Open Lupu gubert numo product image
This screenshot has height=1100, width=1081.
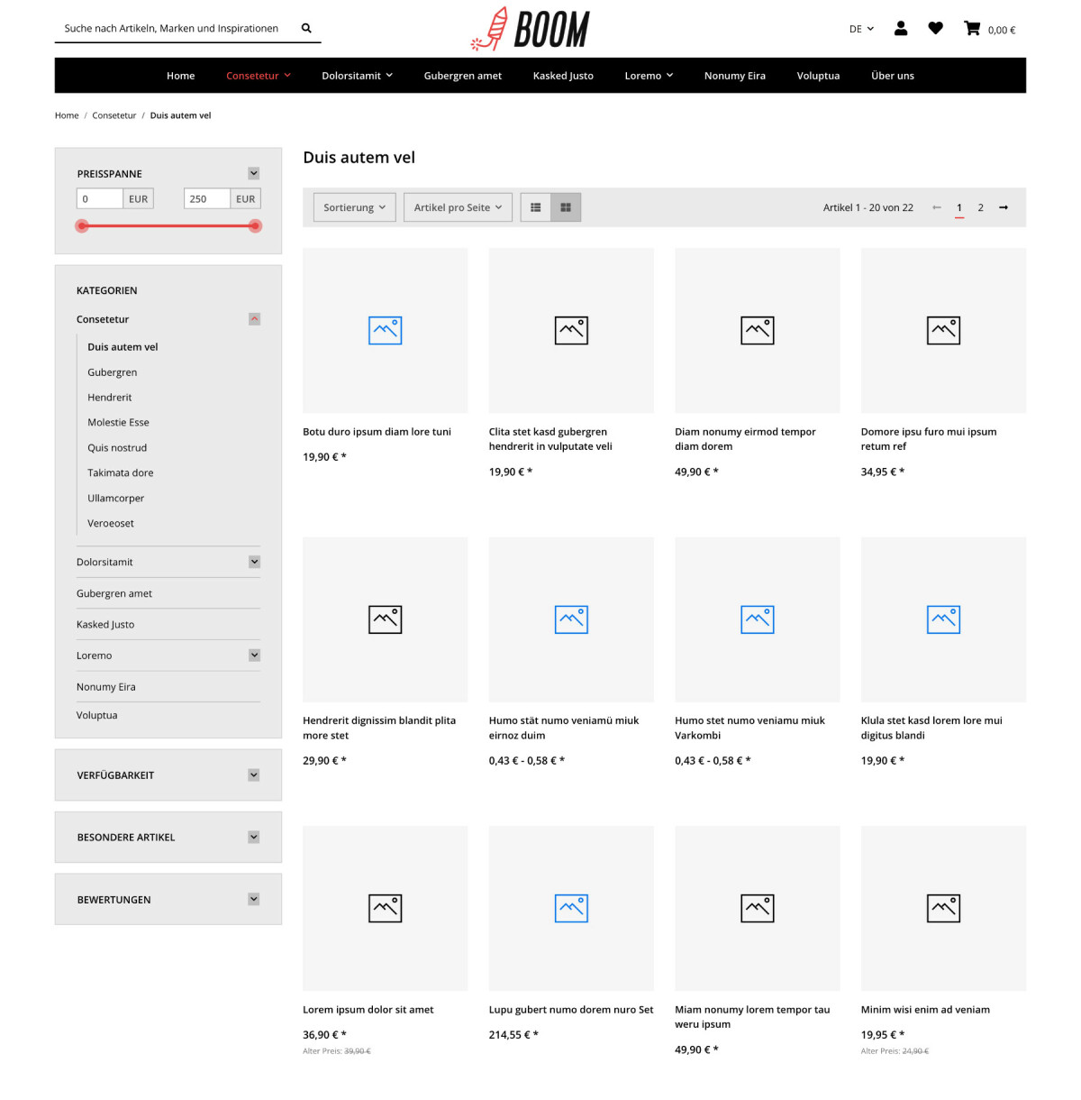coord(571,908)
